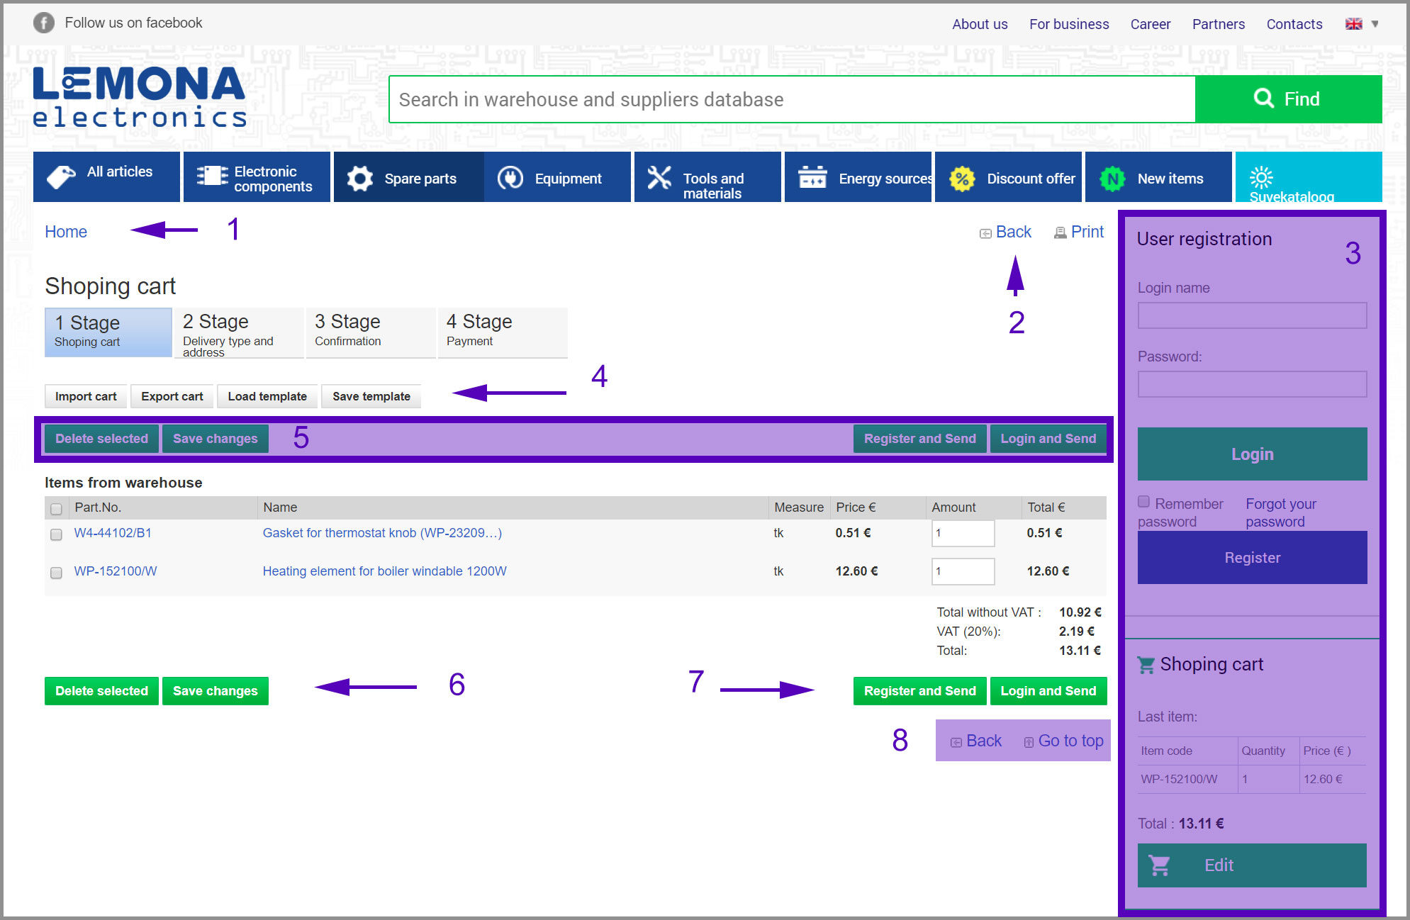The width and height of the screenshot is (1410, 920).
Task: Select the 4 Stage Payment tab
Action: (x=503, y=332)
